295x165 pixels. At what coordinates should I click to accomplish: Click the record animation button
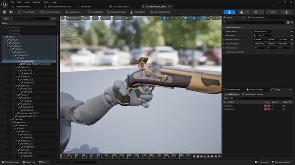(205, 156)
